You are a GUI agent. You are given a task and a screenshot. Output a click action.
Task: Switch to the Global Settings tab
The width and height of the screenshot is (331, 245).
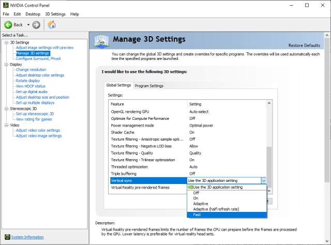(118, 85)
